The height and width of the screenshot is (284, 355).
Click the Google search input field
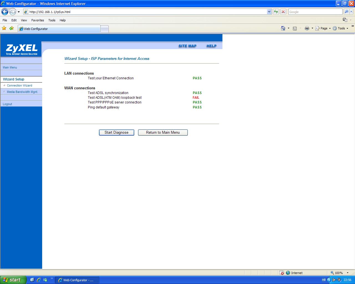[315, 12]
